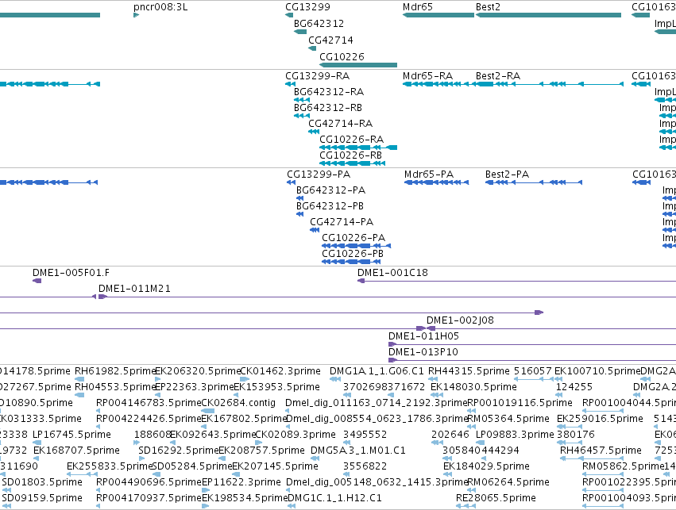This screenshot has width=676, height=510.
Task: Open the EK148030.5prime EST label
Action: click(473, 387)
